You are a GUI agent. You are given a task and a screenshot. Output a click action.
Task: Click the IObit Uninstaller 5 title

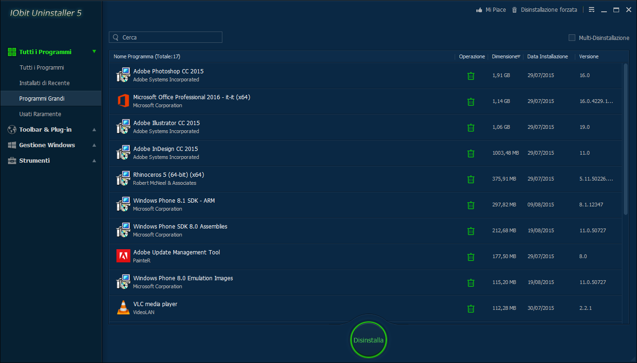46,13
